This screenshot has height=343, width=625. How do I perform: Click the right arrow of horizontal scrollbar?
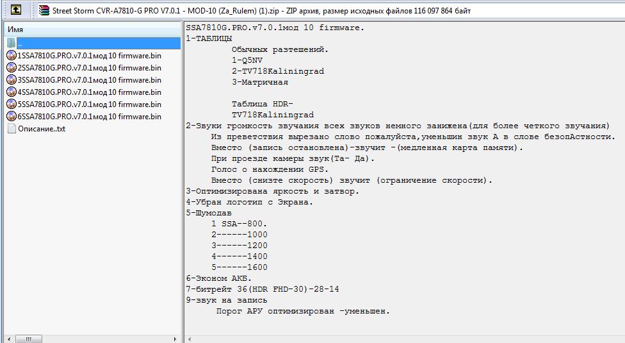pyautogui.click(x=175, y=338)
